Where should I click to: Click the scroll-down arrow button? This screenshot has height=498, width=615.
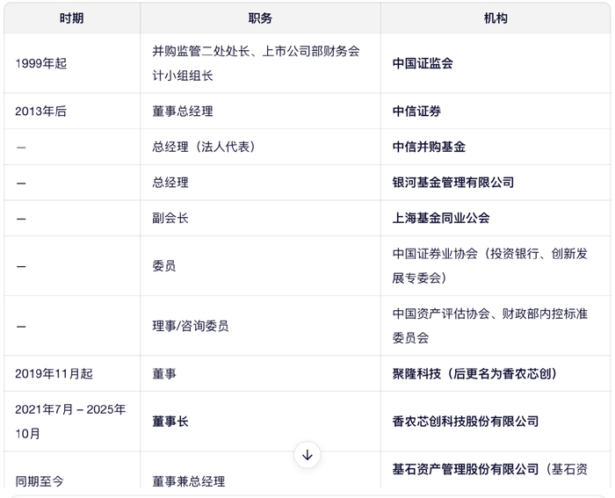[307, 455]
